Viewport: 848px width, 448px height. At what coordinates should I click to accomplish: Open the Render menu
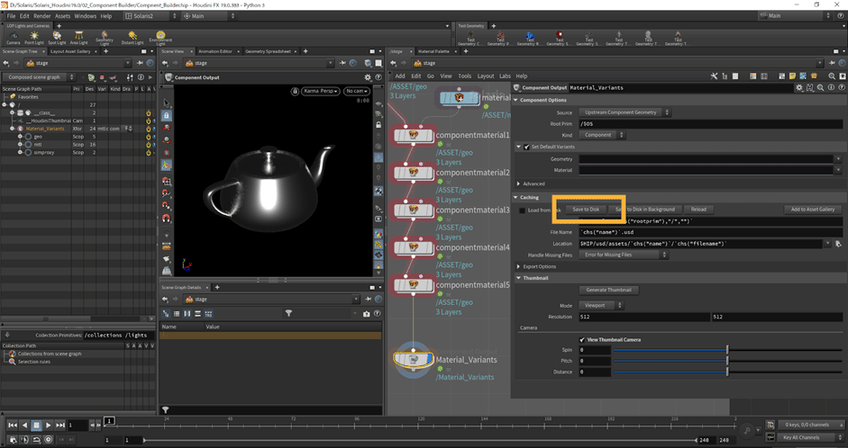pyautogui.click(x=43, y=15)
